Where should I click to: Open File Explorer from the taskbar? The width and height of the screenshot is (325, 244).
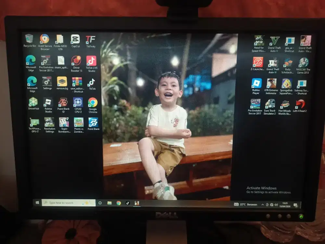click(110, 203)
